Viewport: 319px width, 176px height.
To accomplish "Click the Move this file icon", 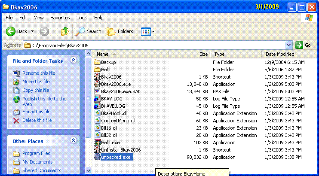I will (16, 82).
